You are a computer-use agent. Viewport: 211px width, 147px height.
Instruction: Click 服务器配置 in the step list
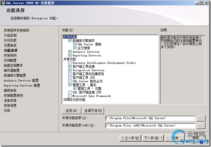coord(12,70)
